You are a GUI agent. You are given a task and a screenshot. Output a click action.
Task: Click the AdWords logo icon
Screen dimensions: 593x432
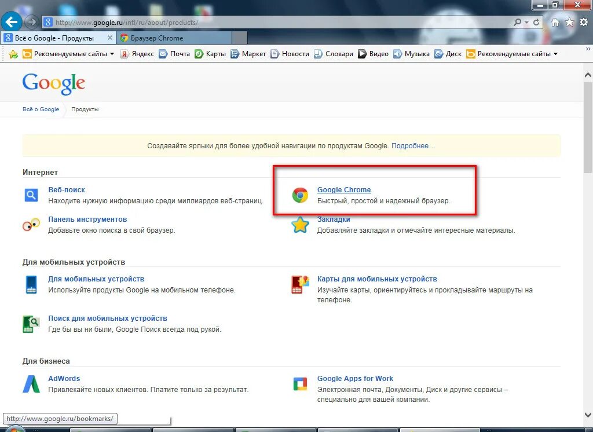[x=31, y=384]
